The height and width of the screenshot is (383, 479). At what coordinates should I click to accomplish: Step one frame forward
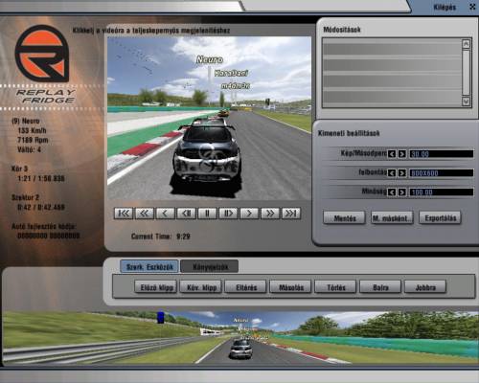click(x=228, y=213)
